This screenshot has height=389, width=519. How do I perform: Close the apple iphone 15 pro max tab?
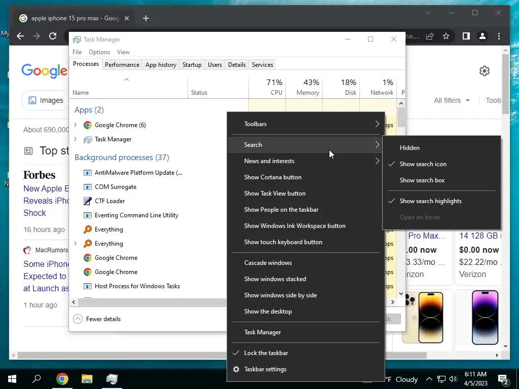126,18
